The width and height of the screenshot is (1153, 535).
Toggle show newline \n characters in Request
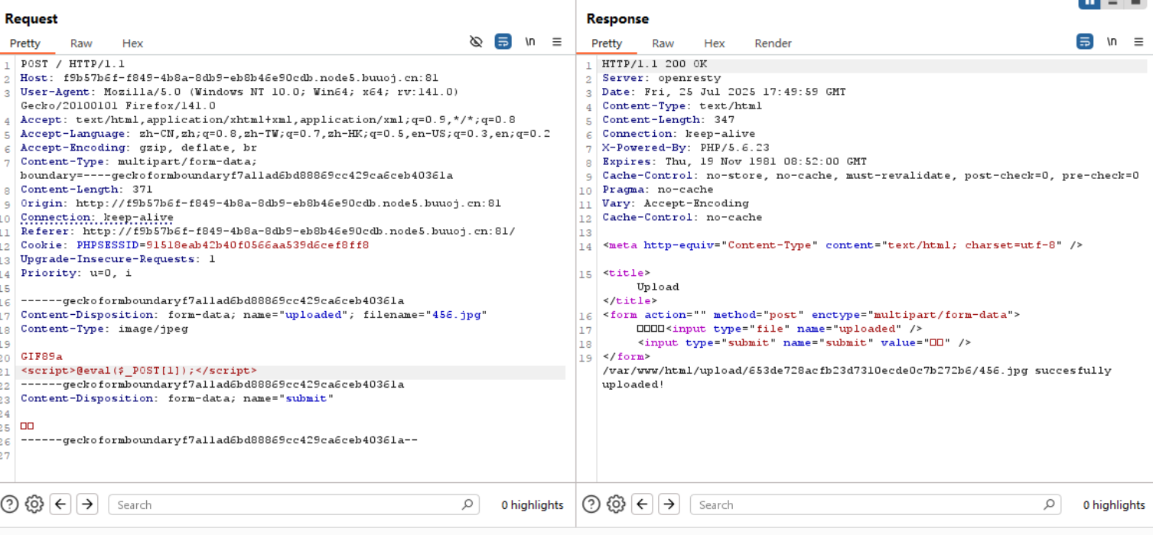pos(530,42)
